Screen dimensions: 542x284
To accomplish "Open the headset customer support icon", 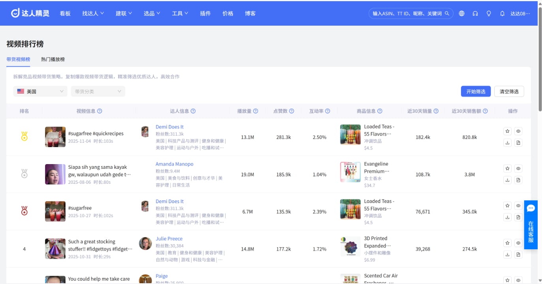I will click(475, 13).
